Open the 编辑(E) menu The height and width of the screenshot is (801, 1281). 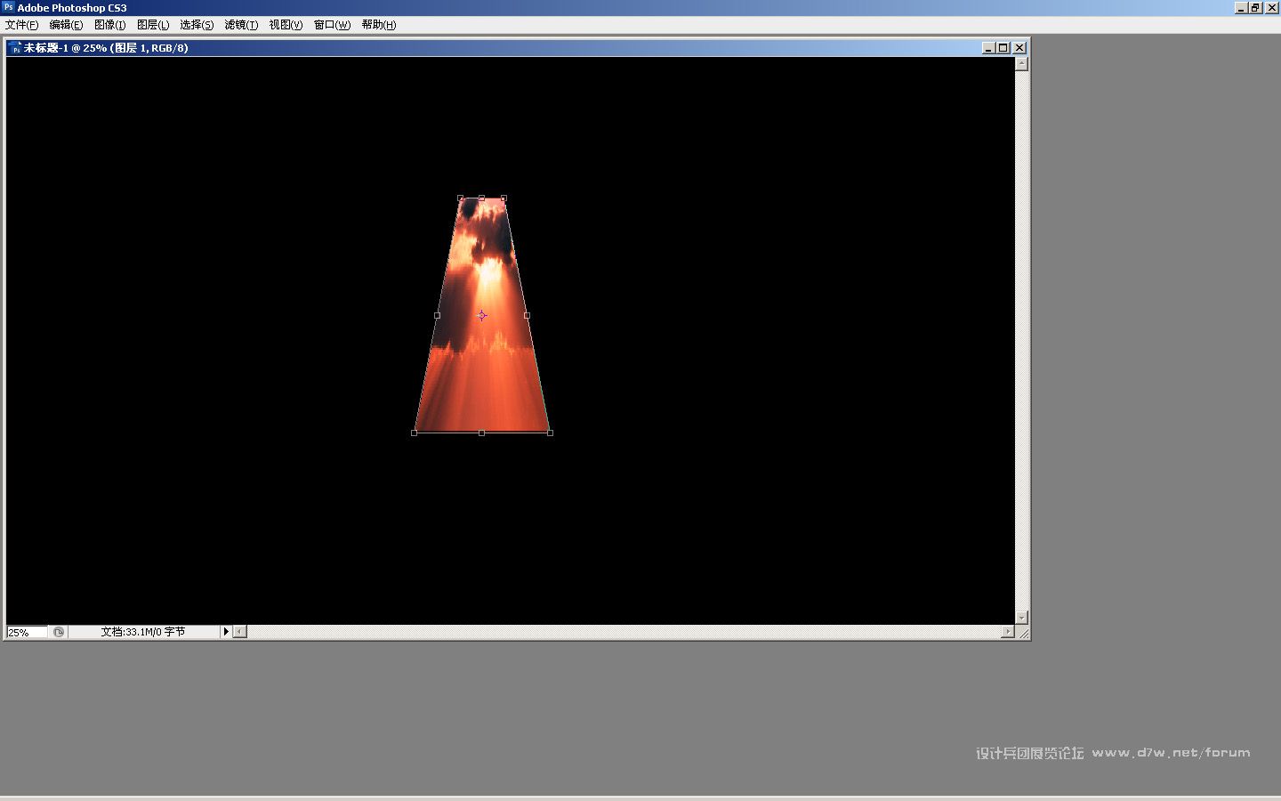click(x=66, y=25)
